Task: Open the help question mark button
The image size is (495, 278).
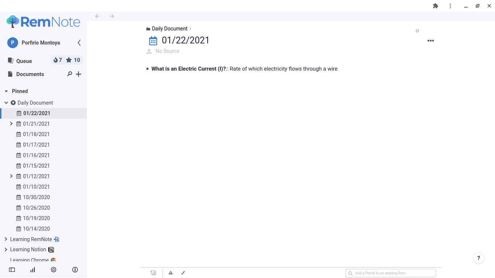Action: [x=479, y=258]
